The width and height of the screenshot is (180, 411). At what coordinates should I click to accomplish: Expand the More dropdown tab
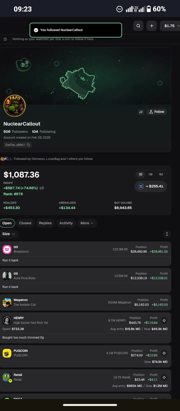tap(87, 223)
